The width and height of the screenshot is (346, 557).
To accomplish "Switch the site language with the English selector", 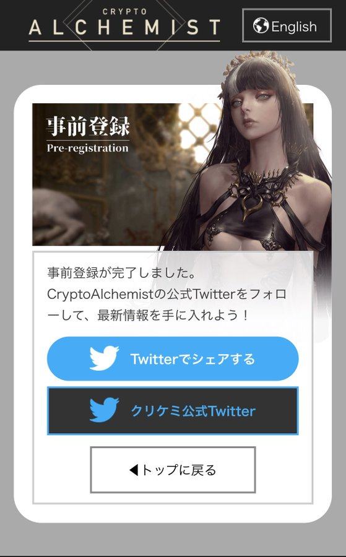I will (x=287, y=25).
